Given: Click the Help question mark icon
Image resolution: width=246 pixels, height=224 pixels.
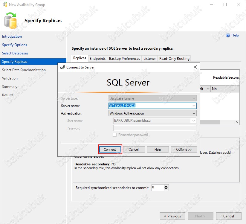Looking at the screenshot, I should tap(228, 35).
